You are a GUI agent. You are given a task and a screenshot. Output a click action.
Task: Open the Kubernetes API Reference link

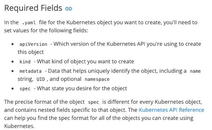click(x=171, y=110)
